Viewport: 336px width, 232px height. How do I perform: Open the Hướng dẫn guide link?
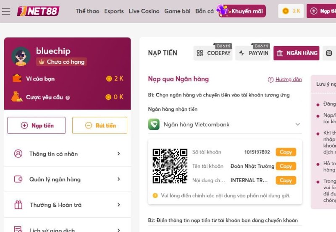289,80
